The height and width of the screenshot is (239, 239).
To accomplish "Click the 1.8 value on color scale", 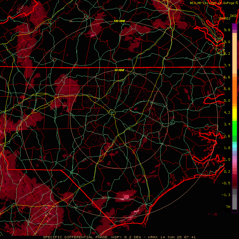I will coord(227,148).
